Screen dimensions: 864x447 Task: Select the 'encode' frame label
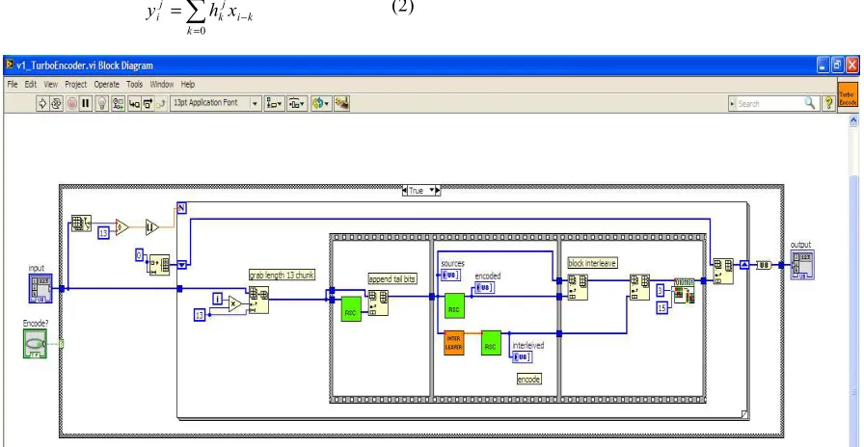pyautogui.click(x=529, y=380)
